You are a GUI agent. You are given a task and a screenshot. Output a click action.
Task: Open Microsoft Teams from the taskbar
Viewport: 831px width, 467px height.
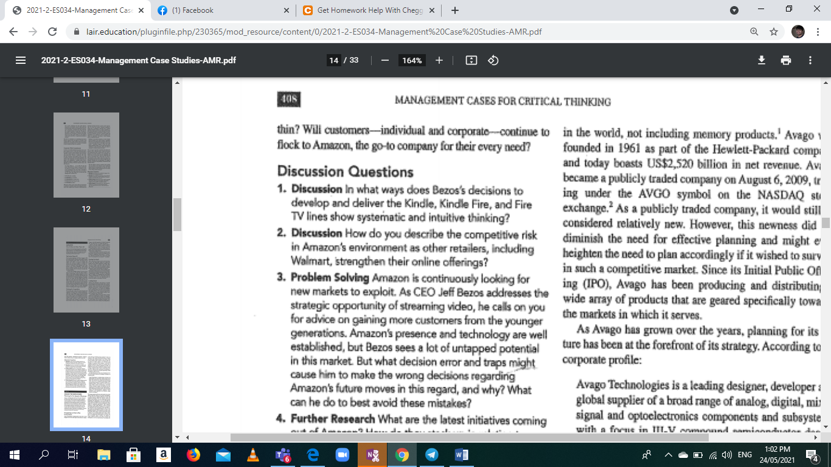coord(283,455)
